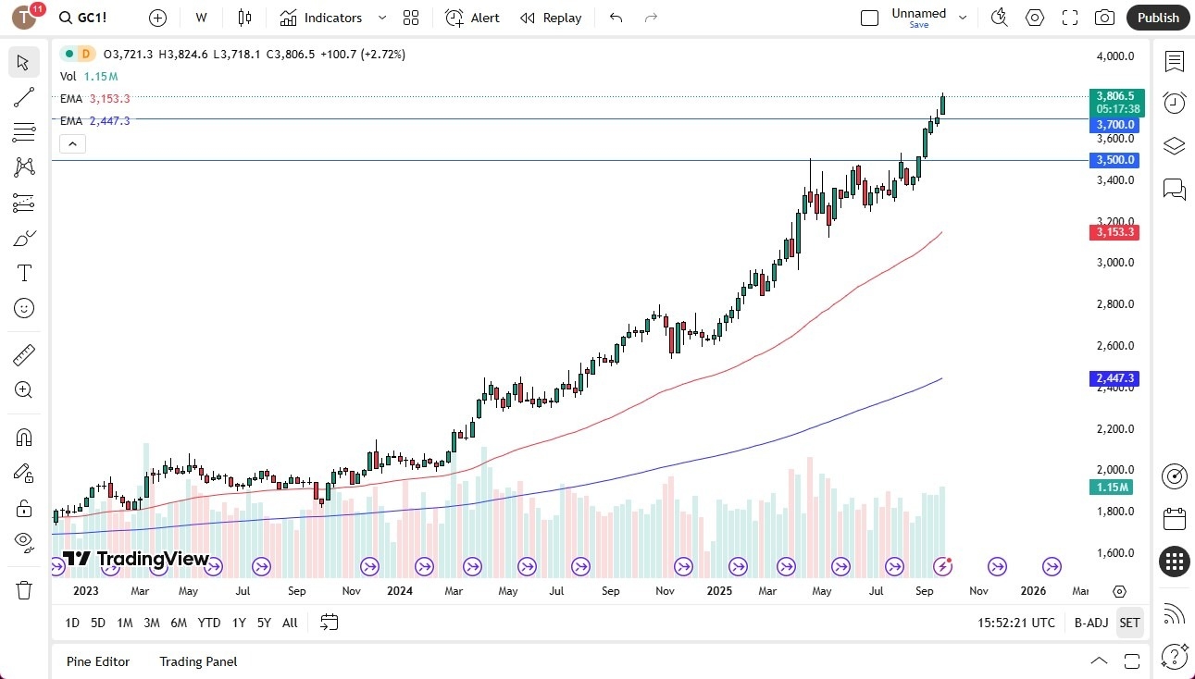Start bar Replay mode
Screen dimensions: 1195x679
point(551,18)
